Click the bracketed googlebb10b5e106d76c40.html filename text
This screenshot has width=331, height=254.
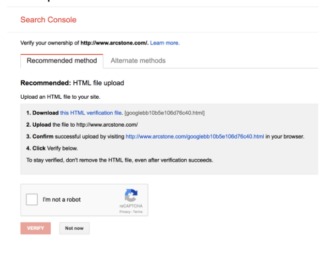pyautogui.click(x=165, y=112)
